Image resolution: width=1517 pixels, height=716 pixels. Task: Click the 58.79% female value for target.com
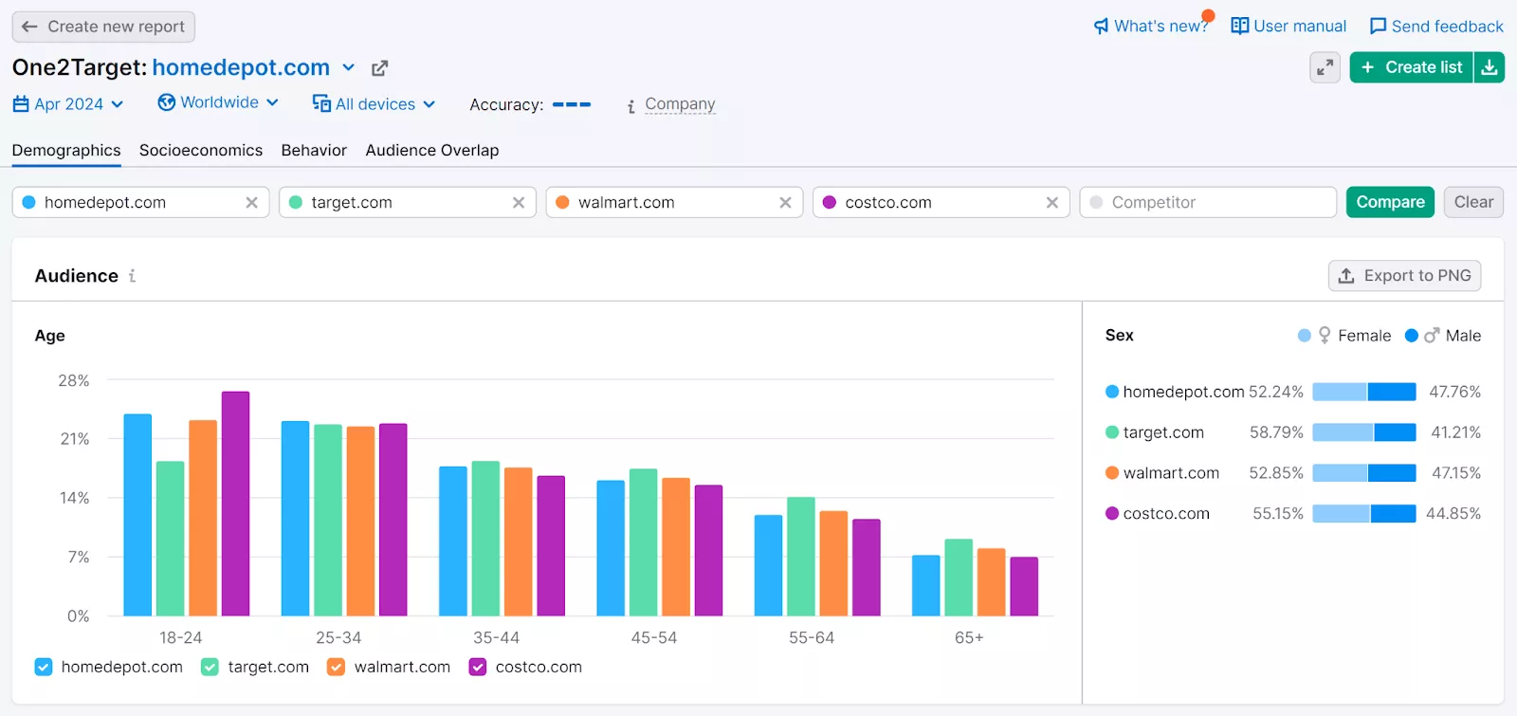1276,432
